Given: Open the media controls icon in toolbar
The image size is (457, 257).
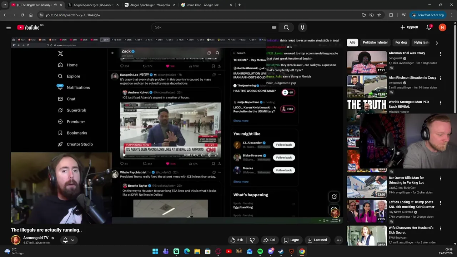Looking at the screenshot, I should [404, 15].
